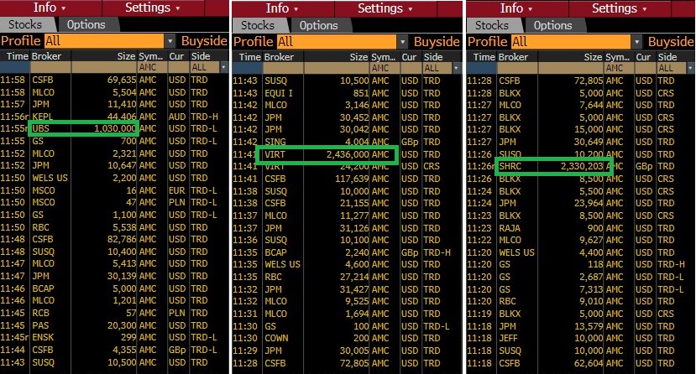Image resolution: width=696 pixels, height=374 pixels.
Task: Open the Side ALL filter dropdown in middle panel
Action: tap(457, 68)
